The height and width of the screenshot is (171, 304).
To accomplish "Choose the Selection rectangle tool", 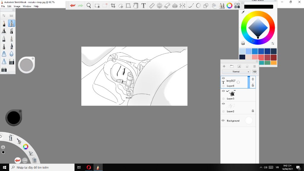I will click(97, 5).
